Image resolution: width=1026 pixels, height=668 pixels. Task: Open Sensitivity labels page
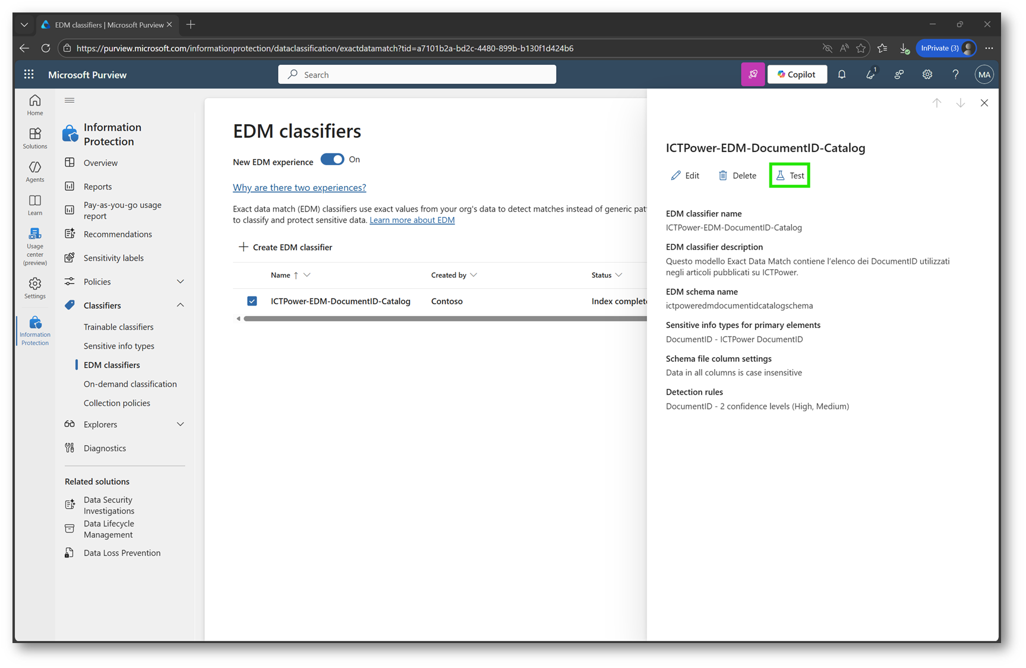113,258
